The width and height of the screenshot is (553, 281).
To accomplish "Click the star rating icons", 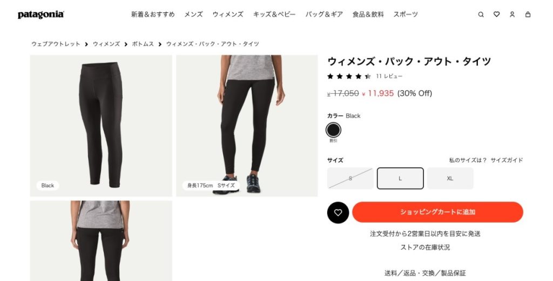I will click(x=349, y=76).
